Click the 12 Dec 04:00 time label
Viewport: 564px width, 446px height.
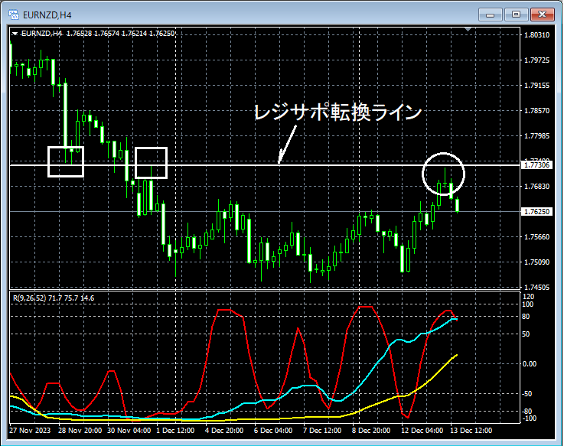[x=422, y=431]
